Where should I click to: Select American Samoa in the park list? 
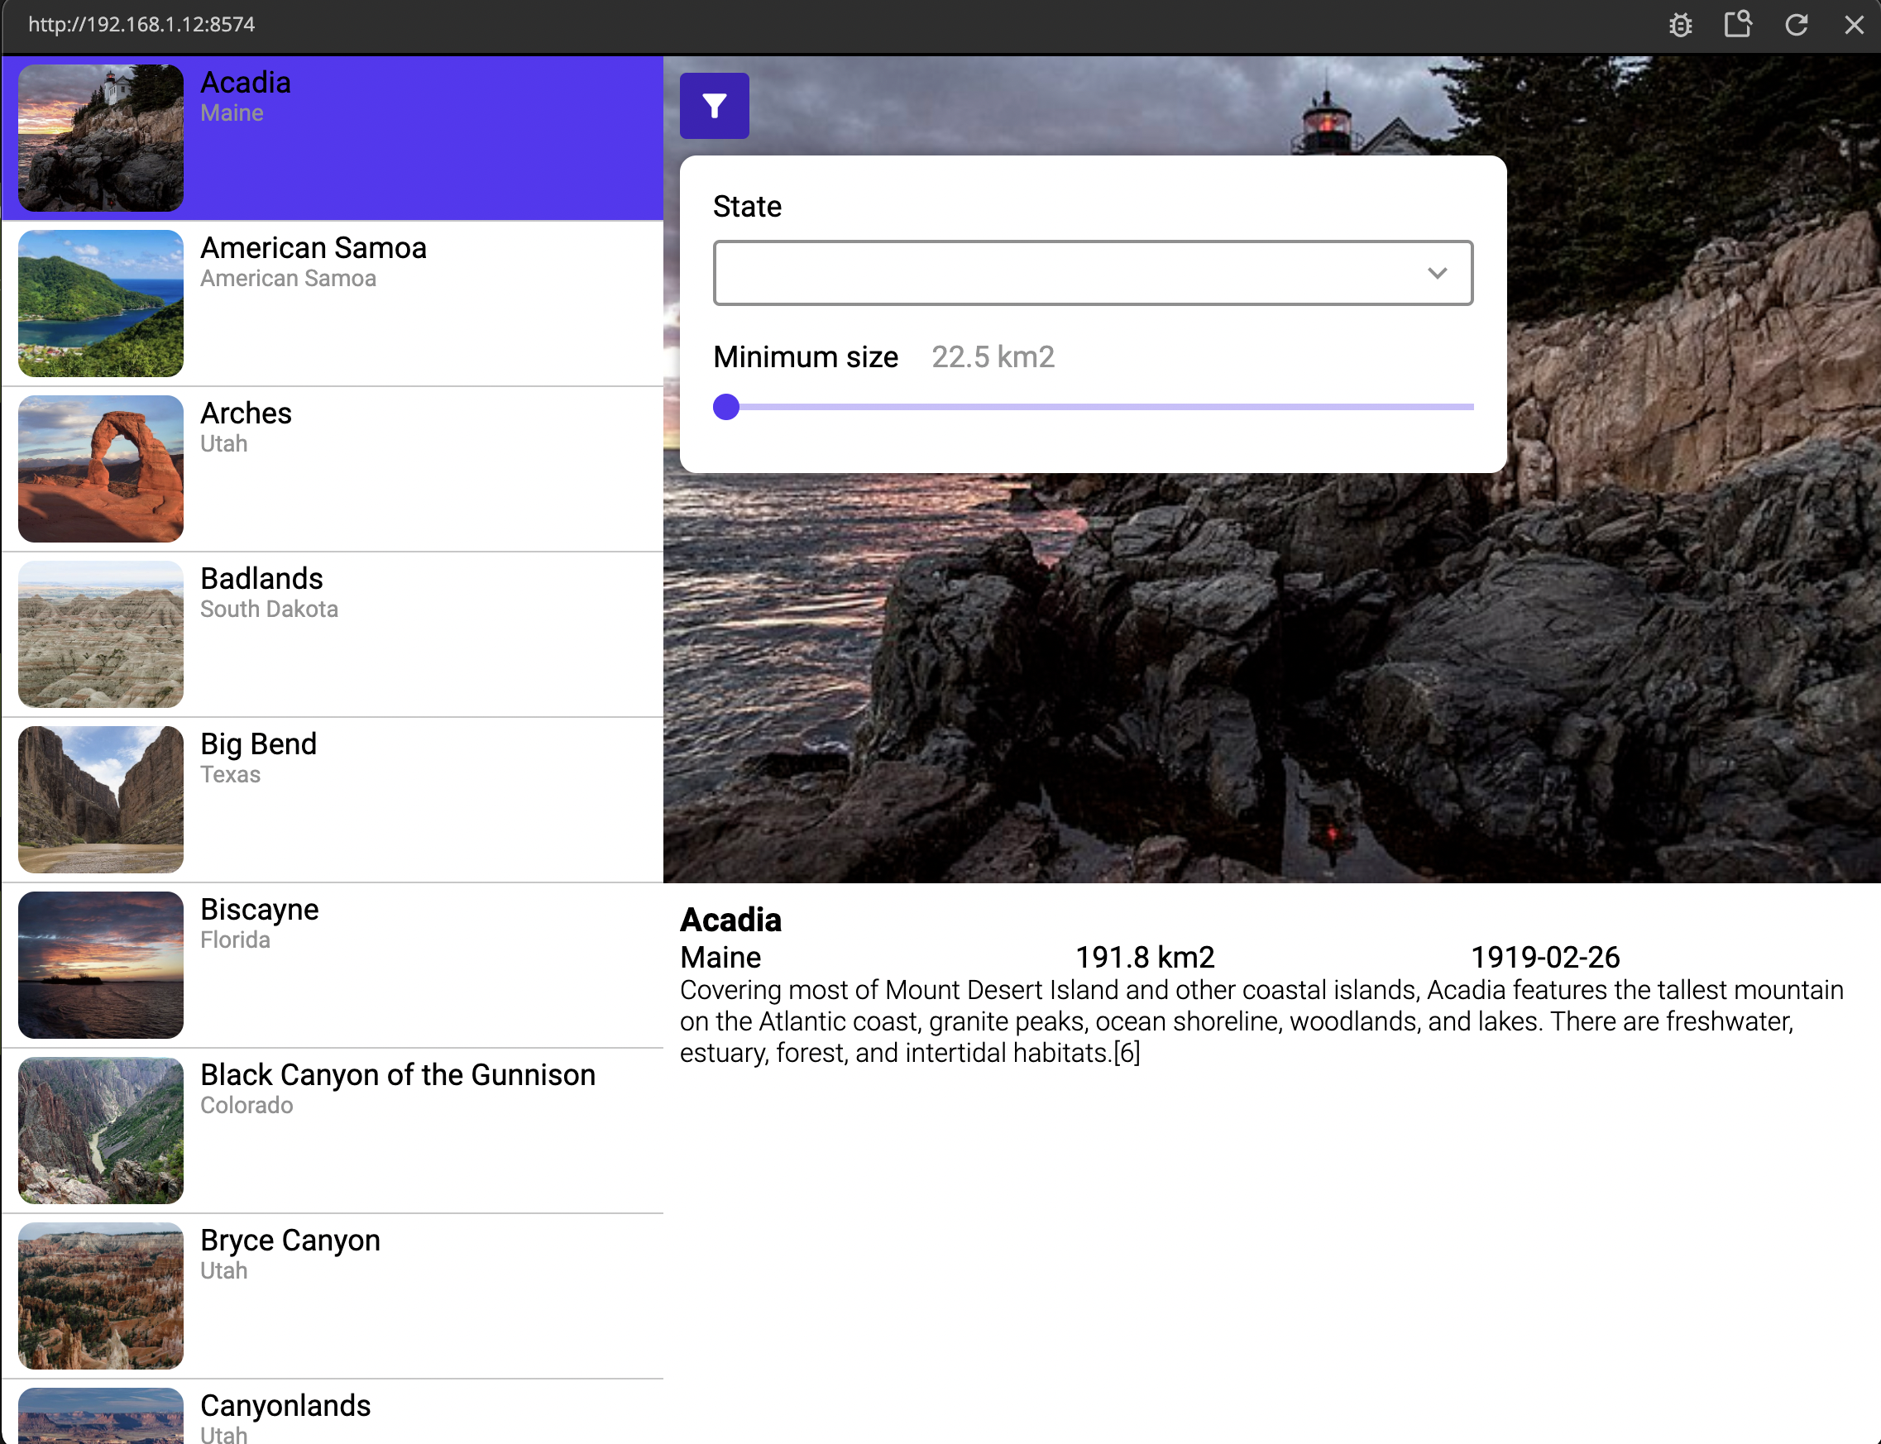point(333,304)
